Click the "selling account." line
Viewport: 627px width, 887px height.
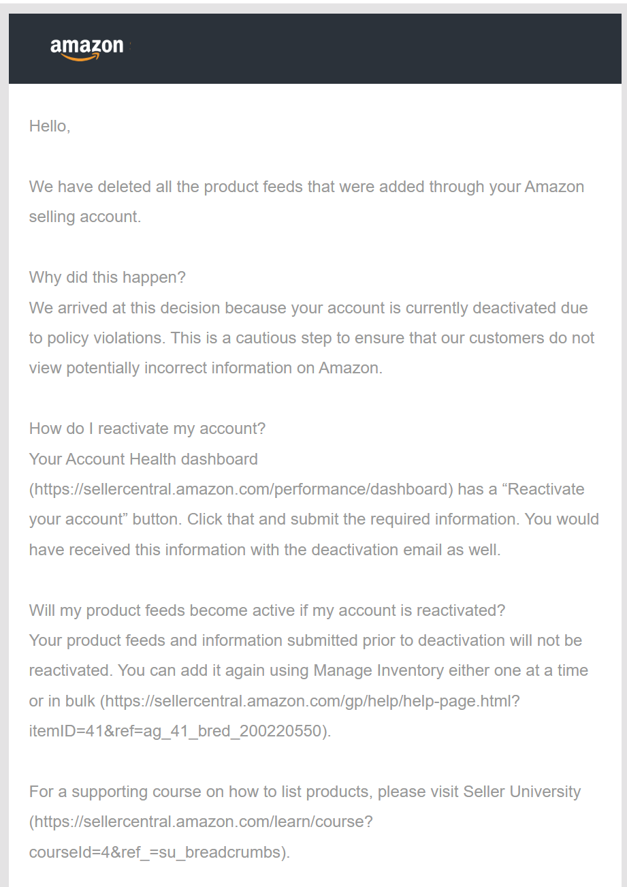(85, 217)
